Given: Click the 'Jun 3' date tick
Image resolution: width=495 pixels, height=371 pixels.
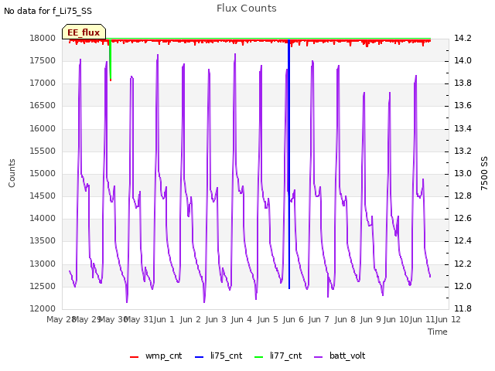Looking at the screenshot, I should (x=216, y=319).
